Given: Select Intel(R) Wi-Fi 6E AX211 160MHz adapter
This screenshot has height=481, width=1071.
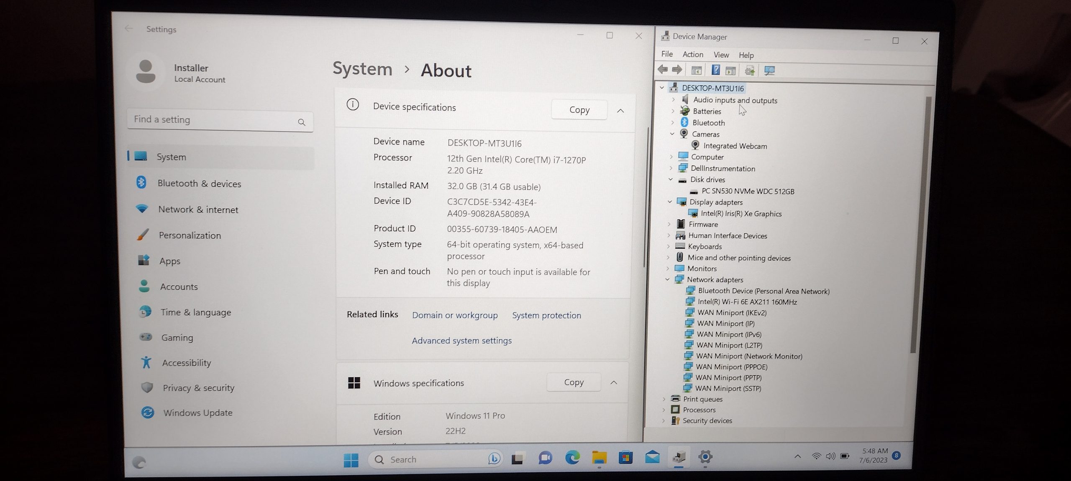Looking at the screenshot, I should [747, 301].
